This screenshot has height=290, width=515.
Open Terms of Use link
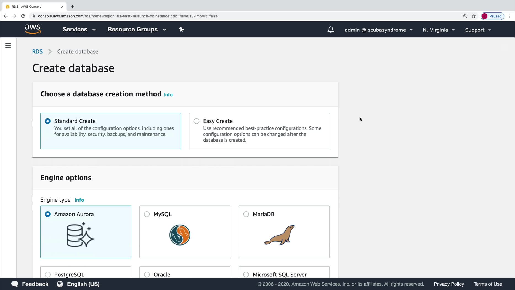(x=488, y=284)
